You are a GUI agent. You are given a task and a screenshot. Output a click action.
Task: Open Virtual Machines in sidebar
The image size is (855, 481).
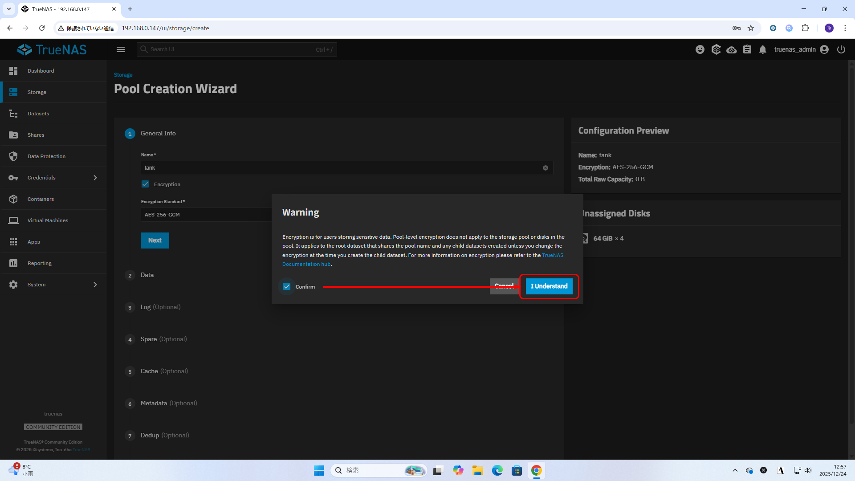(48, 220)
